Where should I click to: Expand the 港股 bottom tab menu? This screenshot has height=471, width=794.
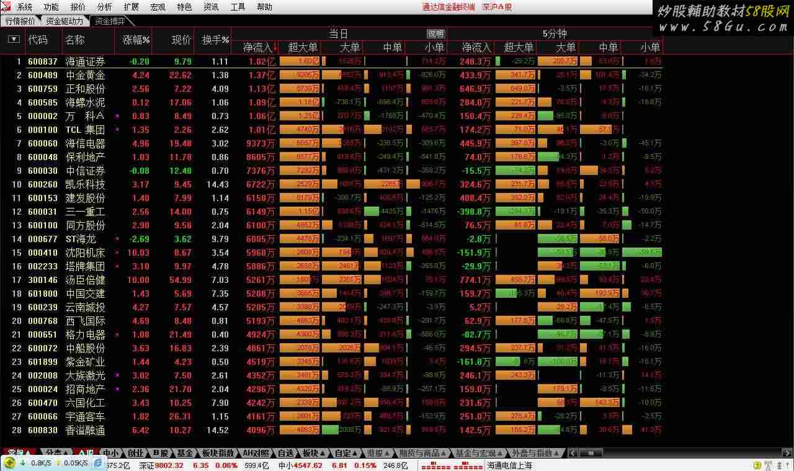click(x=378, y=453)
